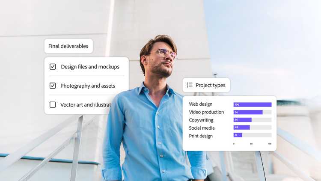Select the Web design row label

pos(200,104)
